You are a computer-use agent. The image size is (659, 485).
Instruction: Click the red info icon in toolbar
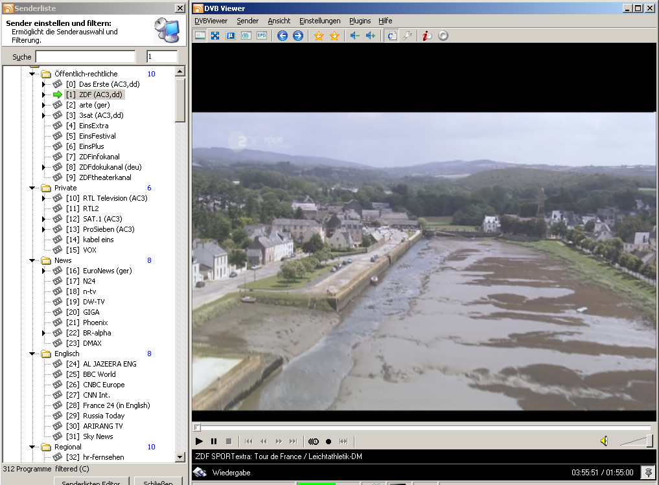click(x=426, y=36)
